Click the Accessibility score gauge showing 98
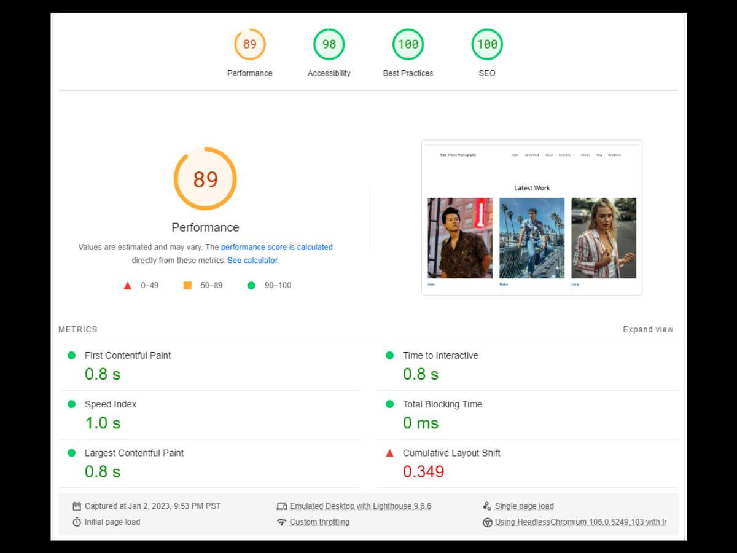 (x=329, y=44)
